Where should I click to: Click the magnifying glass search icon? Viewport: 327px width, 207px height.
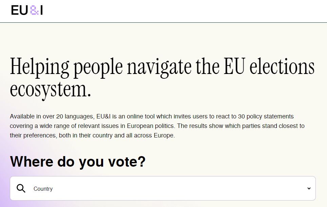point(21,188)
